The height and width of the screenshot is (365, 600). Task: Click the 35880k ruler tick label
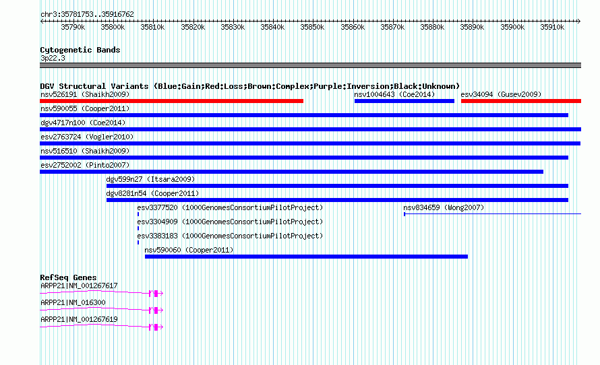click(432, 27)
